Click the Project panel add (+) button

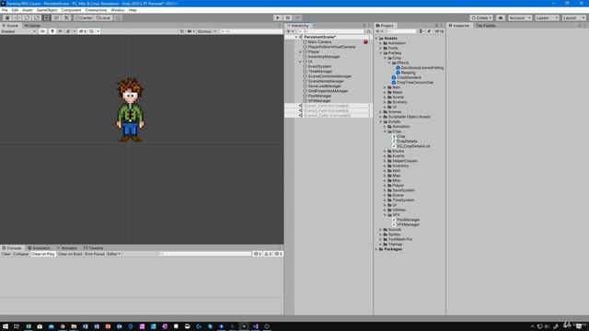[x=378, y=31]
